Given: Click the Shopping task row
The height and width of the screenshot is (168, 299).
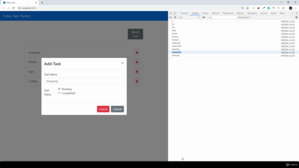Looking at the screenshot, I should pos(84,53).
